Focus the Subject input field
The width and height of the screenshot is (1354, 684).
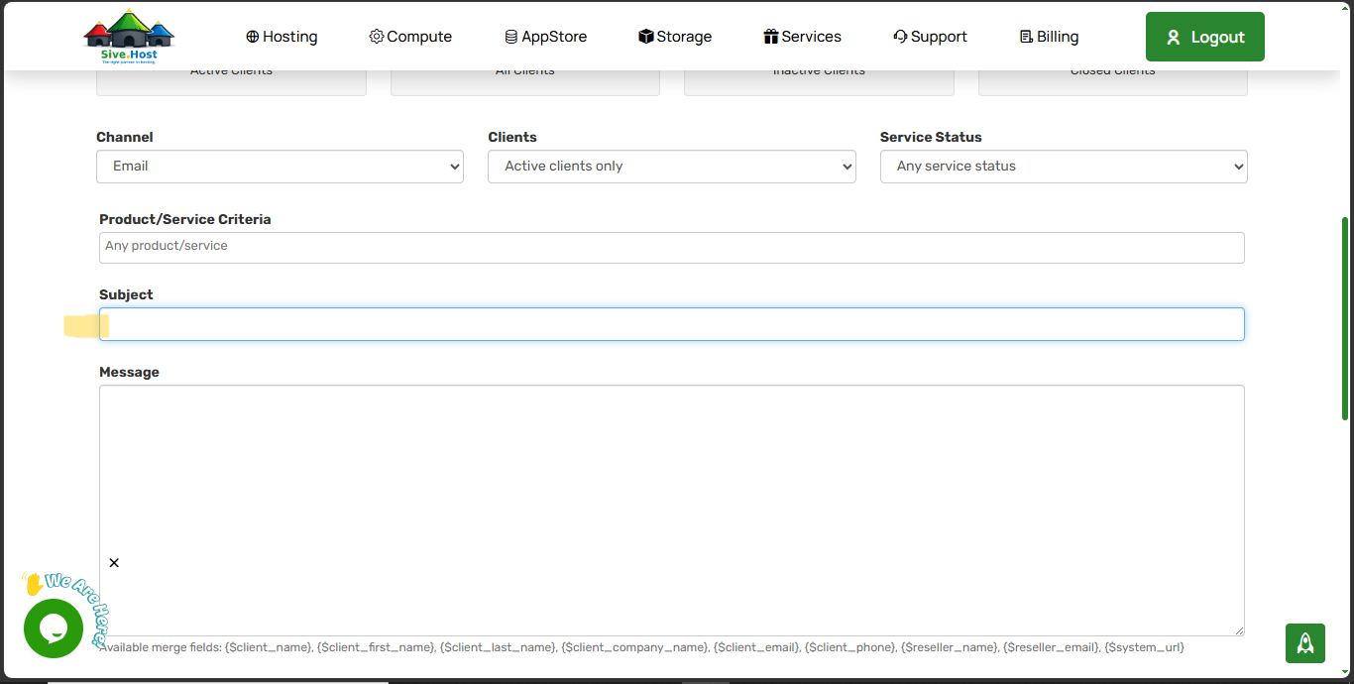pyautogui.click(x=672, y=324)
